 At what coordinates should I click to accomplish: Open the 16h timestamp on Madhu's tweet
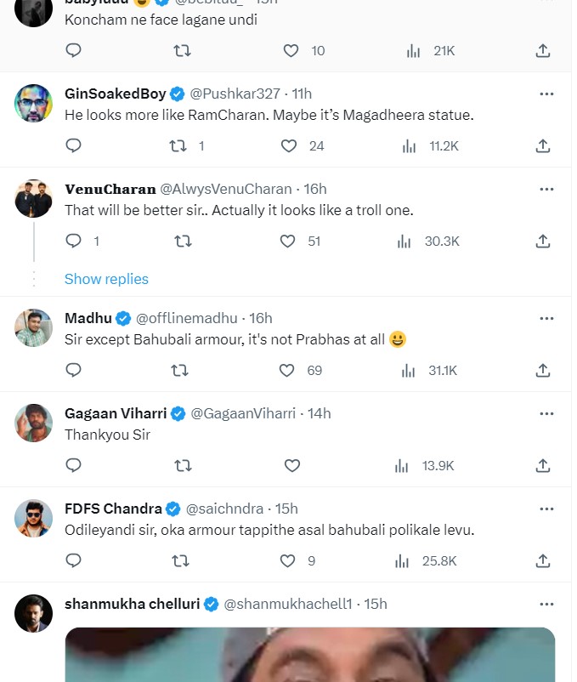[x=261, y=318]
